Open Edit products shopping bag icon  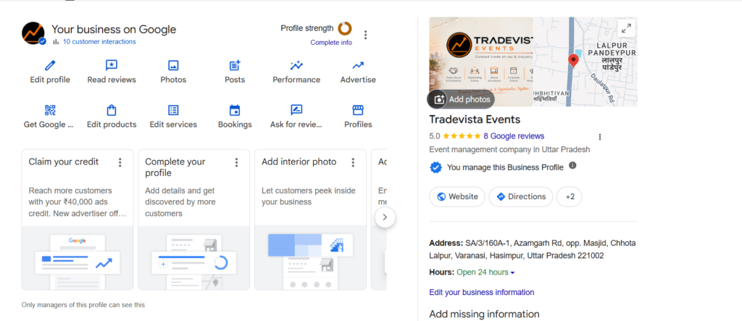(x=112, y=110)
